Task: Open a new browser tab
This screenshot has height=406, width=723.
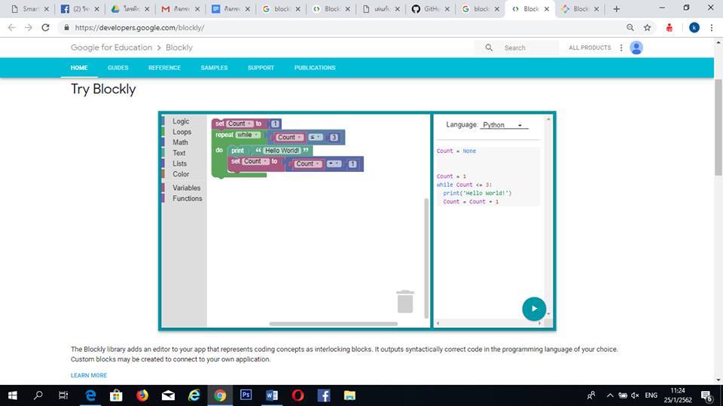Action: click(617, 9)
